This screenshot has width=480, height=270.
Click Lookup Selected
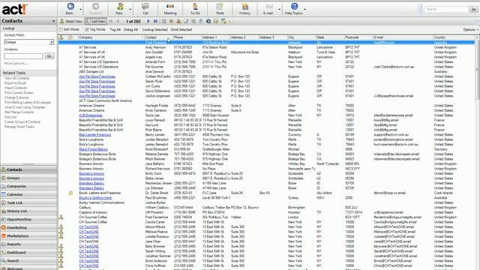tap(155, 30)
